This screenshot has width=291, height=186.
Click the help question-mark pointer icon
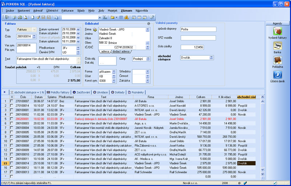(152, 17)
